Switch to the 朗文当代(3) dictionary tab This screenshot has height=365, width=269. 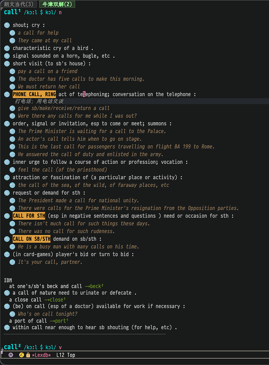click(x=19, y=4)
